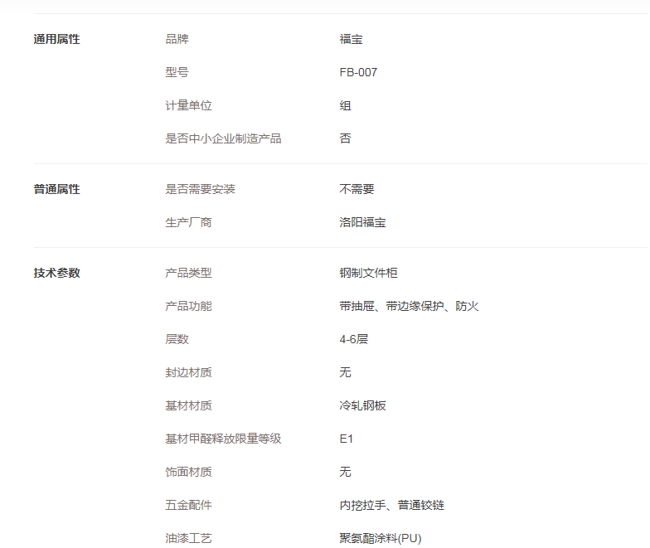Select the value 钢制文件柜
650x548 pixels.
pos(368,273)
